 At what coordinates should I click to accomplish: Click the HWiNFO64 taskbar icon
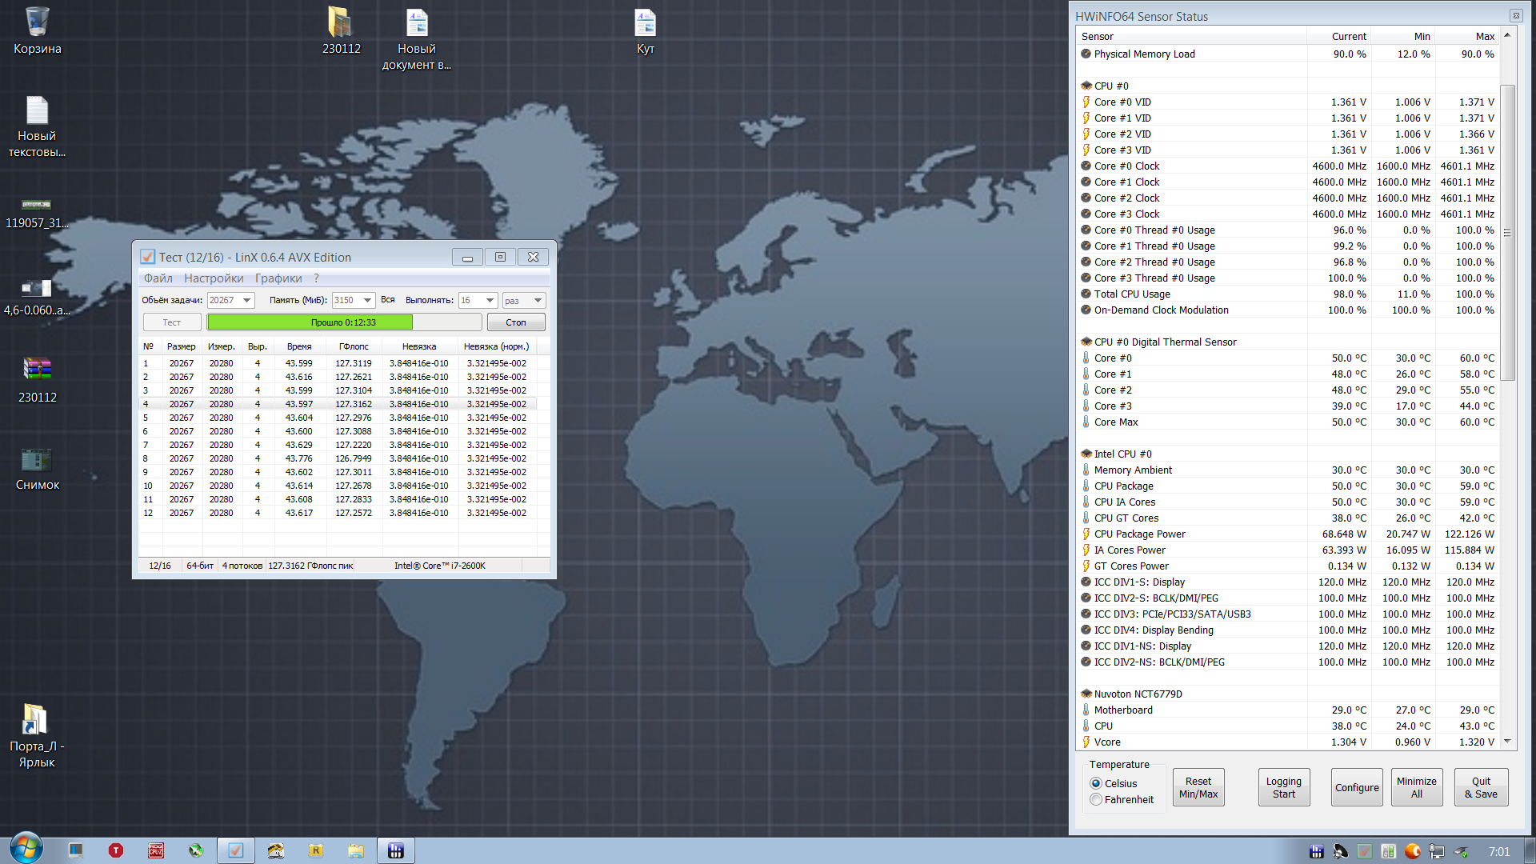[396, 850]
